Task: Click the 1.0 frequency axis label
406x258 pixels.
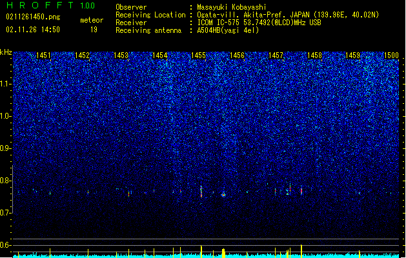Action: pos(6,116)
